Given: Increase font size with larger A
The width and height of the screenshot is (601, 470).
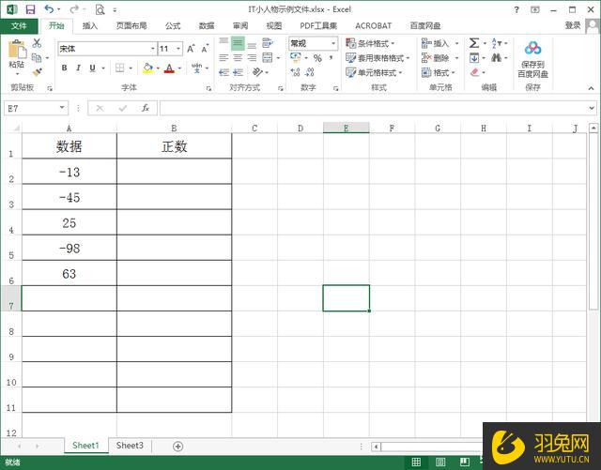Looking at the screenshot, I should click(191, 49).
